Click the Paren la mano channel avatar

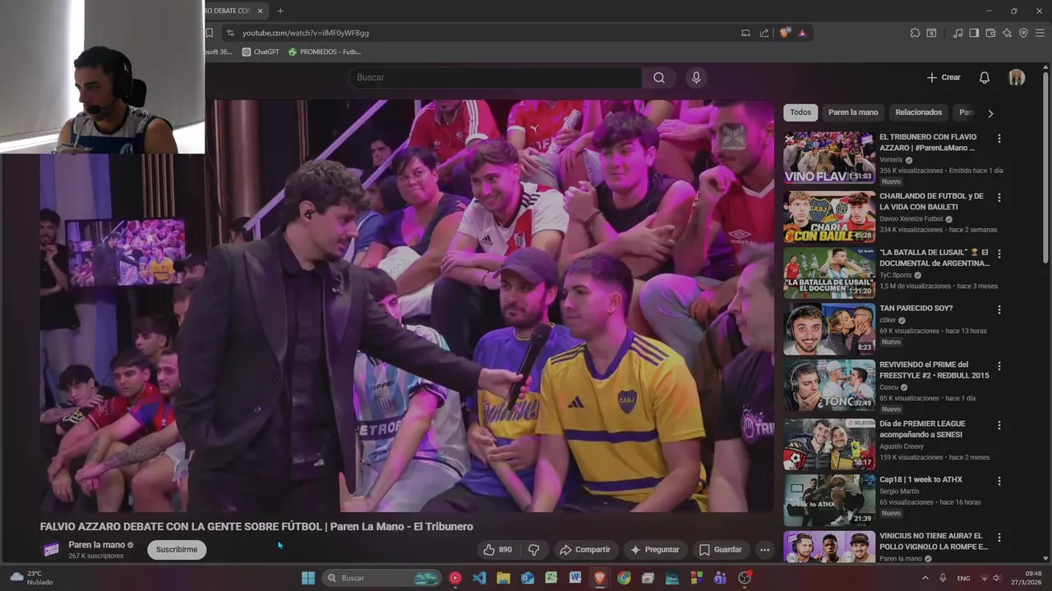coord(51,550)
